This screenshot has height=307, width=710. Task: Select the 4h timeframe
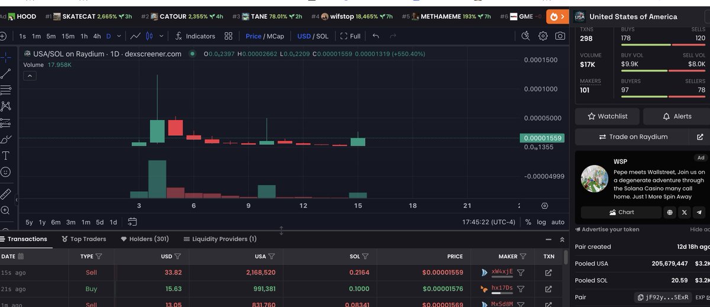96,36
